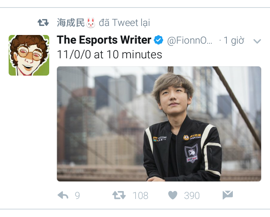Open the cartoon avatar of The Esports Writer
Viewport: 270px width, 217px height.
click(29, 55)
